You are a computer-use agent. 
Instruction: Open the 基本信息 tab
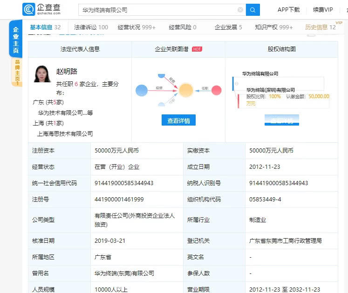pyautogui.click(x=45, y=27)
